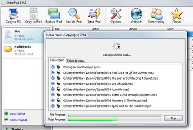
Task: Click the spinning loading indicator in dialog
Action: [116, 46]
